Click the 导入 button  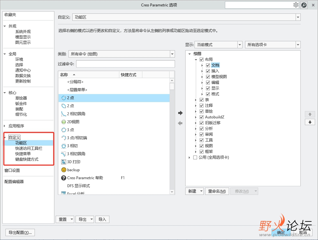point(102,219)
